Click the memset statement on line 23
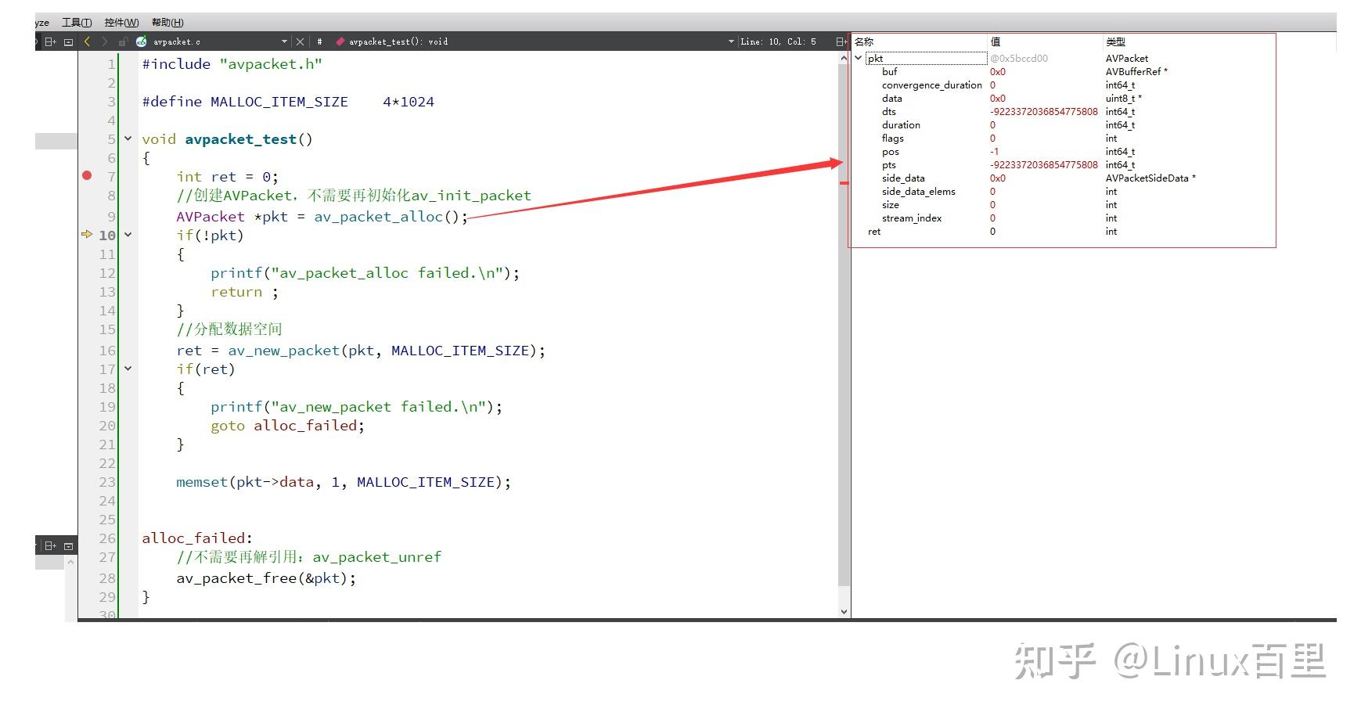 [344, 481]
